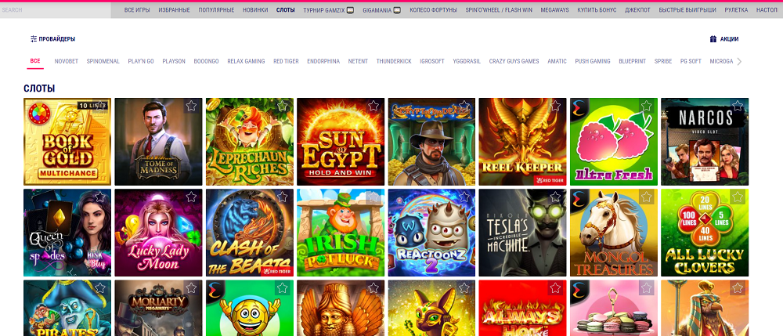Open the gift icon Акции
Image resolution: width=783 pixels, height=336 pixels.
pyautogui.click(x=713, y=38)
